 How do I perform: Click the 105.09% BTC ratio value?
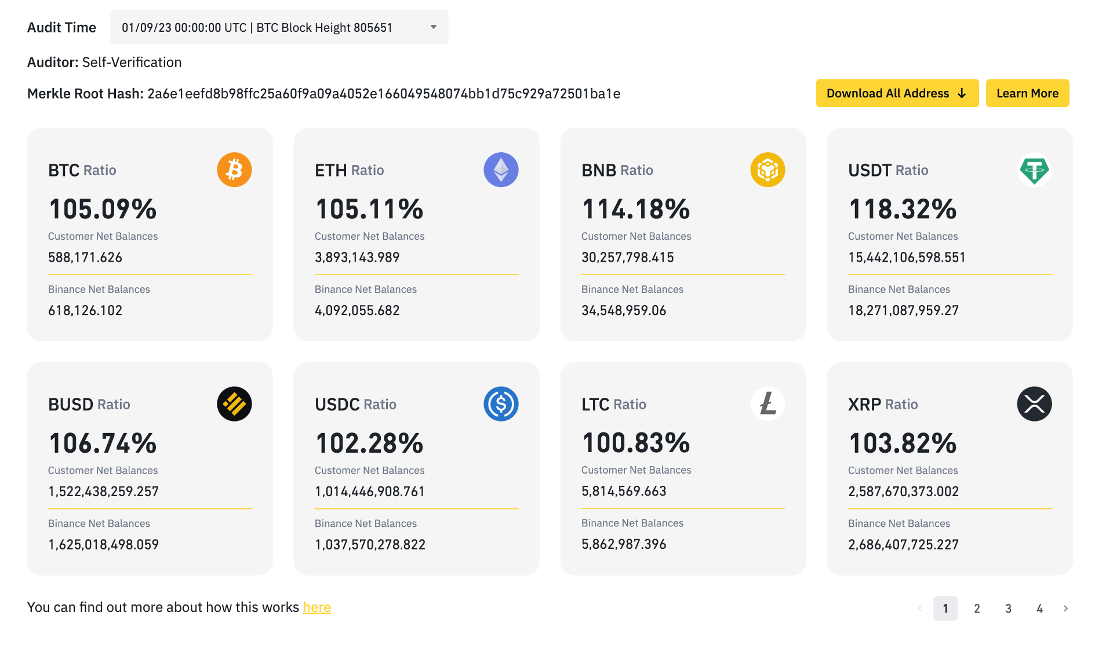point(103,209)
